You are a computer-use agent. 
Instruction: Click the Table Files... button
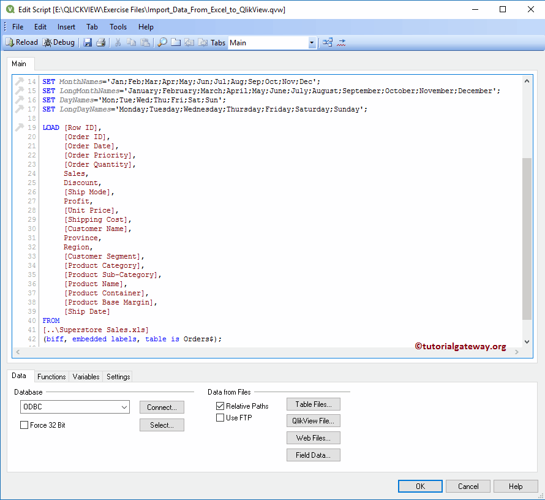coord(313,404)
